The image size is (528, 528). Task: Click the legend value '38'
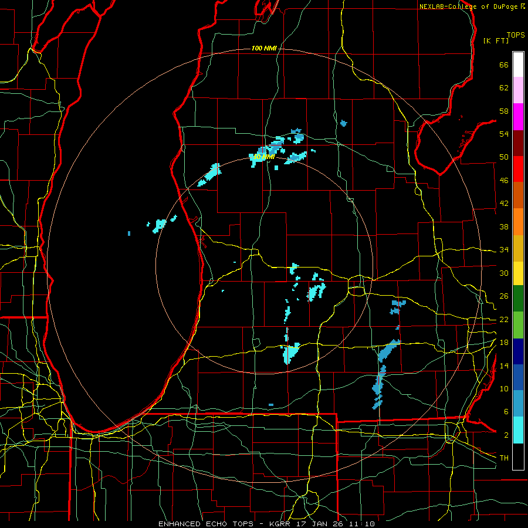[x=504, y=227]
